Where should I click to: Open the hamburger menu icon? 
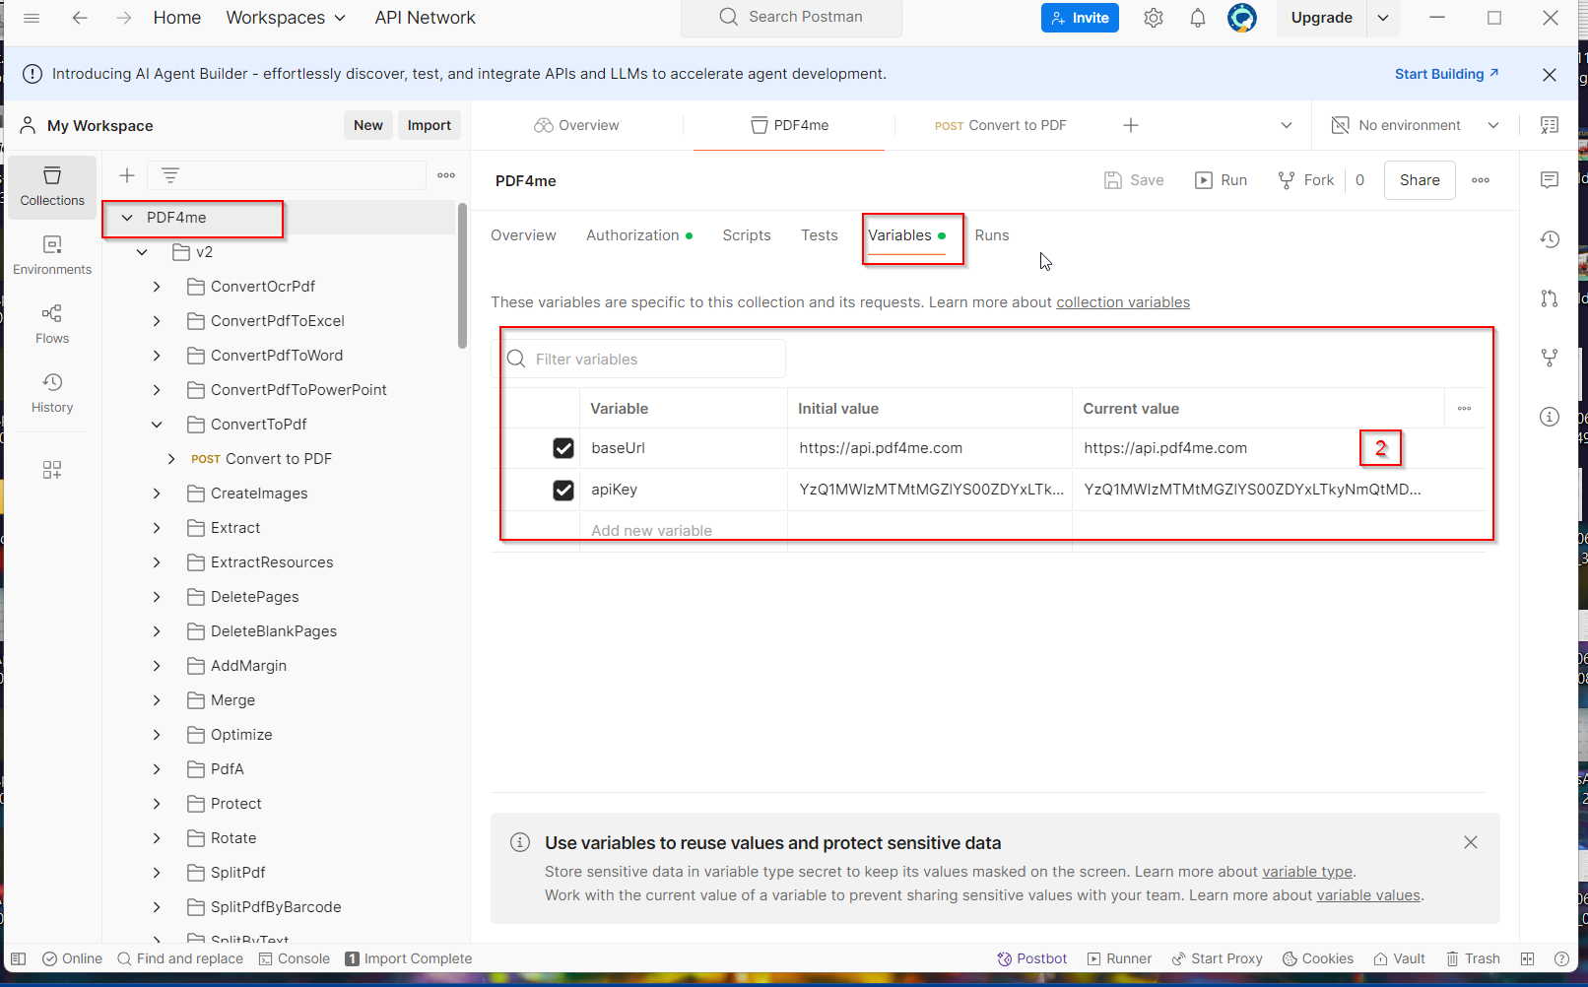pyautogui.click(x=32, y=18)
